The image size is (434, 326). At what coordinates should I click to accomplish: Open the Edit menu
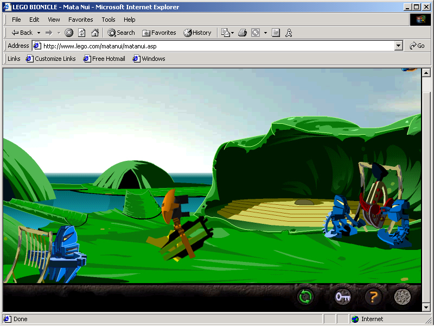coord(34,20)
